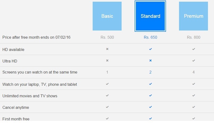Click the Rs. 650 Standard price
The image size is (214, 123).
tap(150, 37)
